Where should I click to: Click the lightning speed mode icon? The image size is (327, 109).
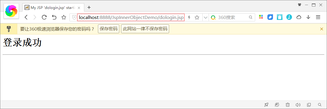pyautogui.click(x=189, y=18)
